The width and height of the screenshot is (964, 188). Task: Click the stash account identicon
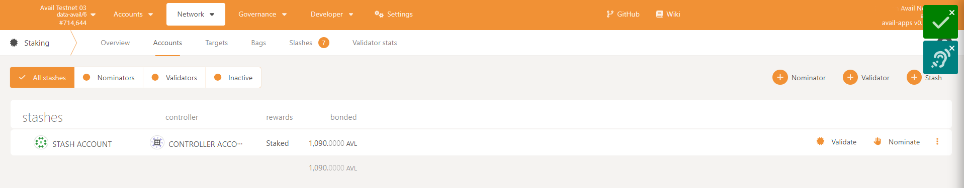(x=41, y=142)
